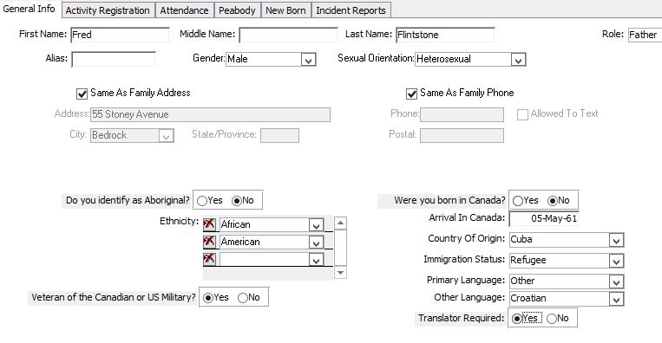662x343 pixels.
Task: Select Yes for born in Canada
Action: 518,201
